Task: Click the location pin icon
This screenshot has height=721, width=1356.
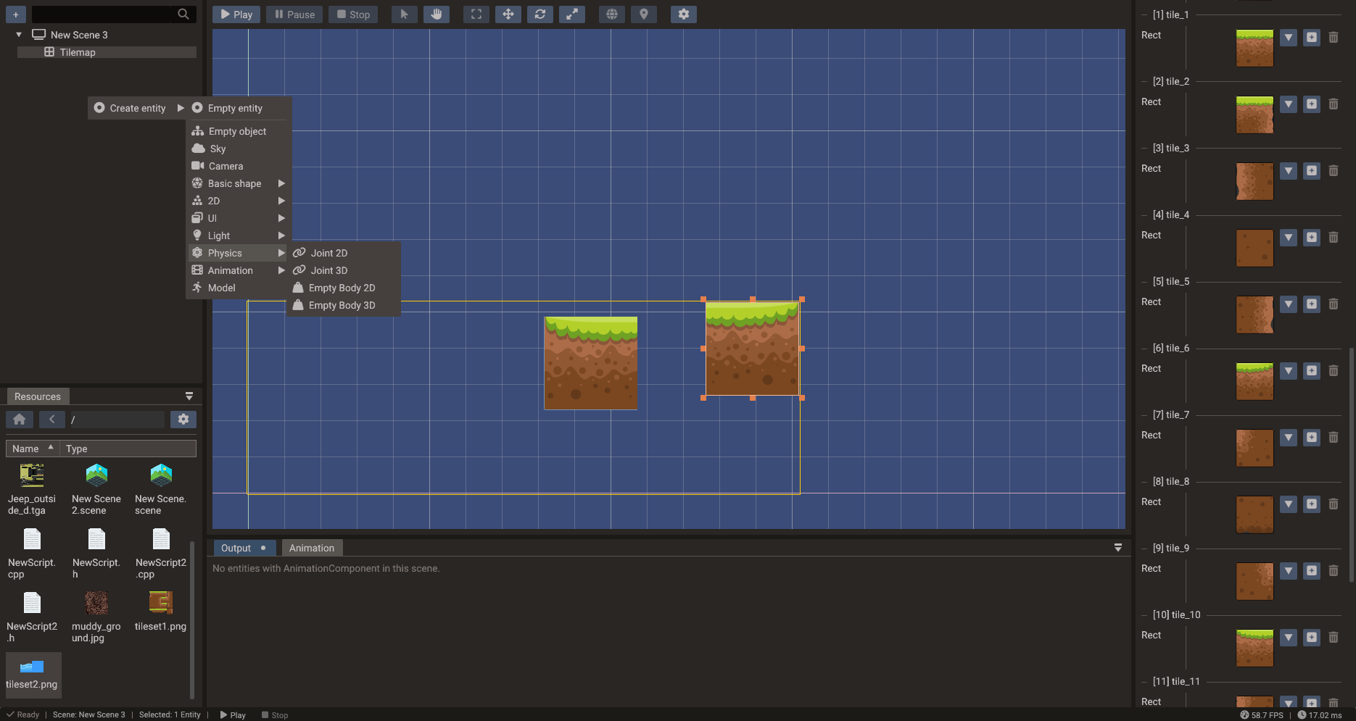Action: pos(644,14)
